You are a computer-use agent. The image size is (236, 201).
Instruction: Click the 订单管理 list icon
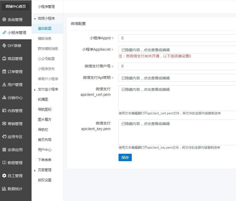pos(4,72)
